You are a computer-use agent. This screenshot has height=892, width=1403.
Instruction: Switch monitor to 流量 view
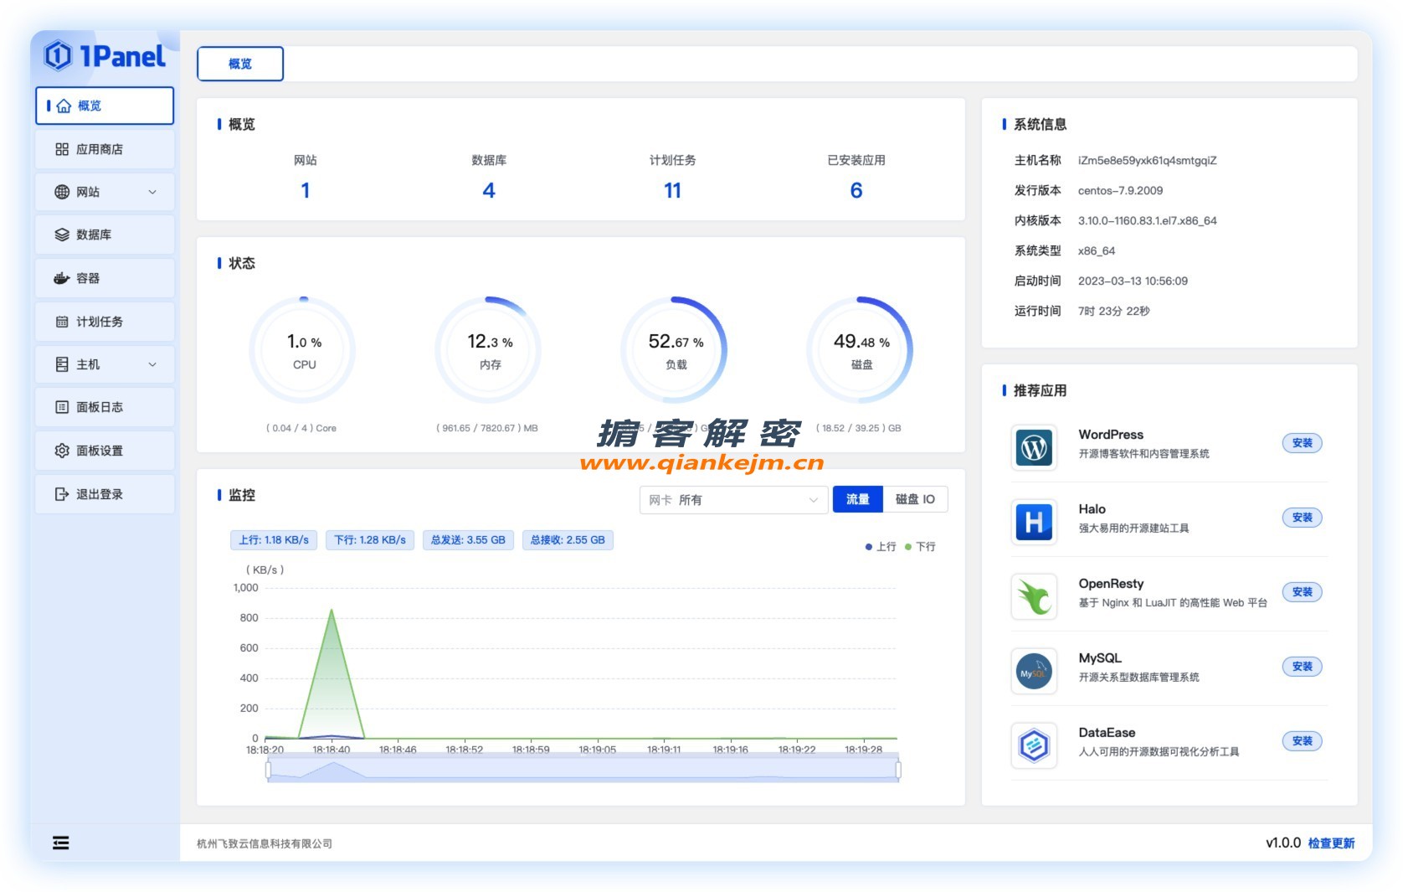857,499
